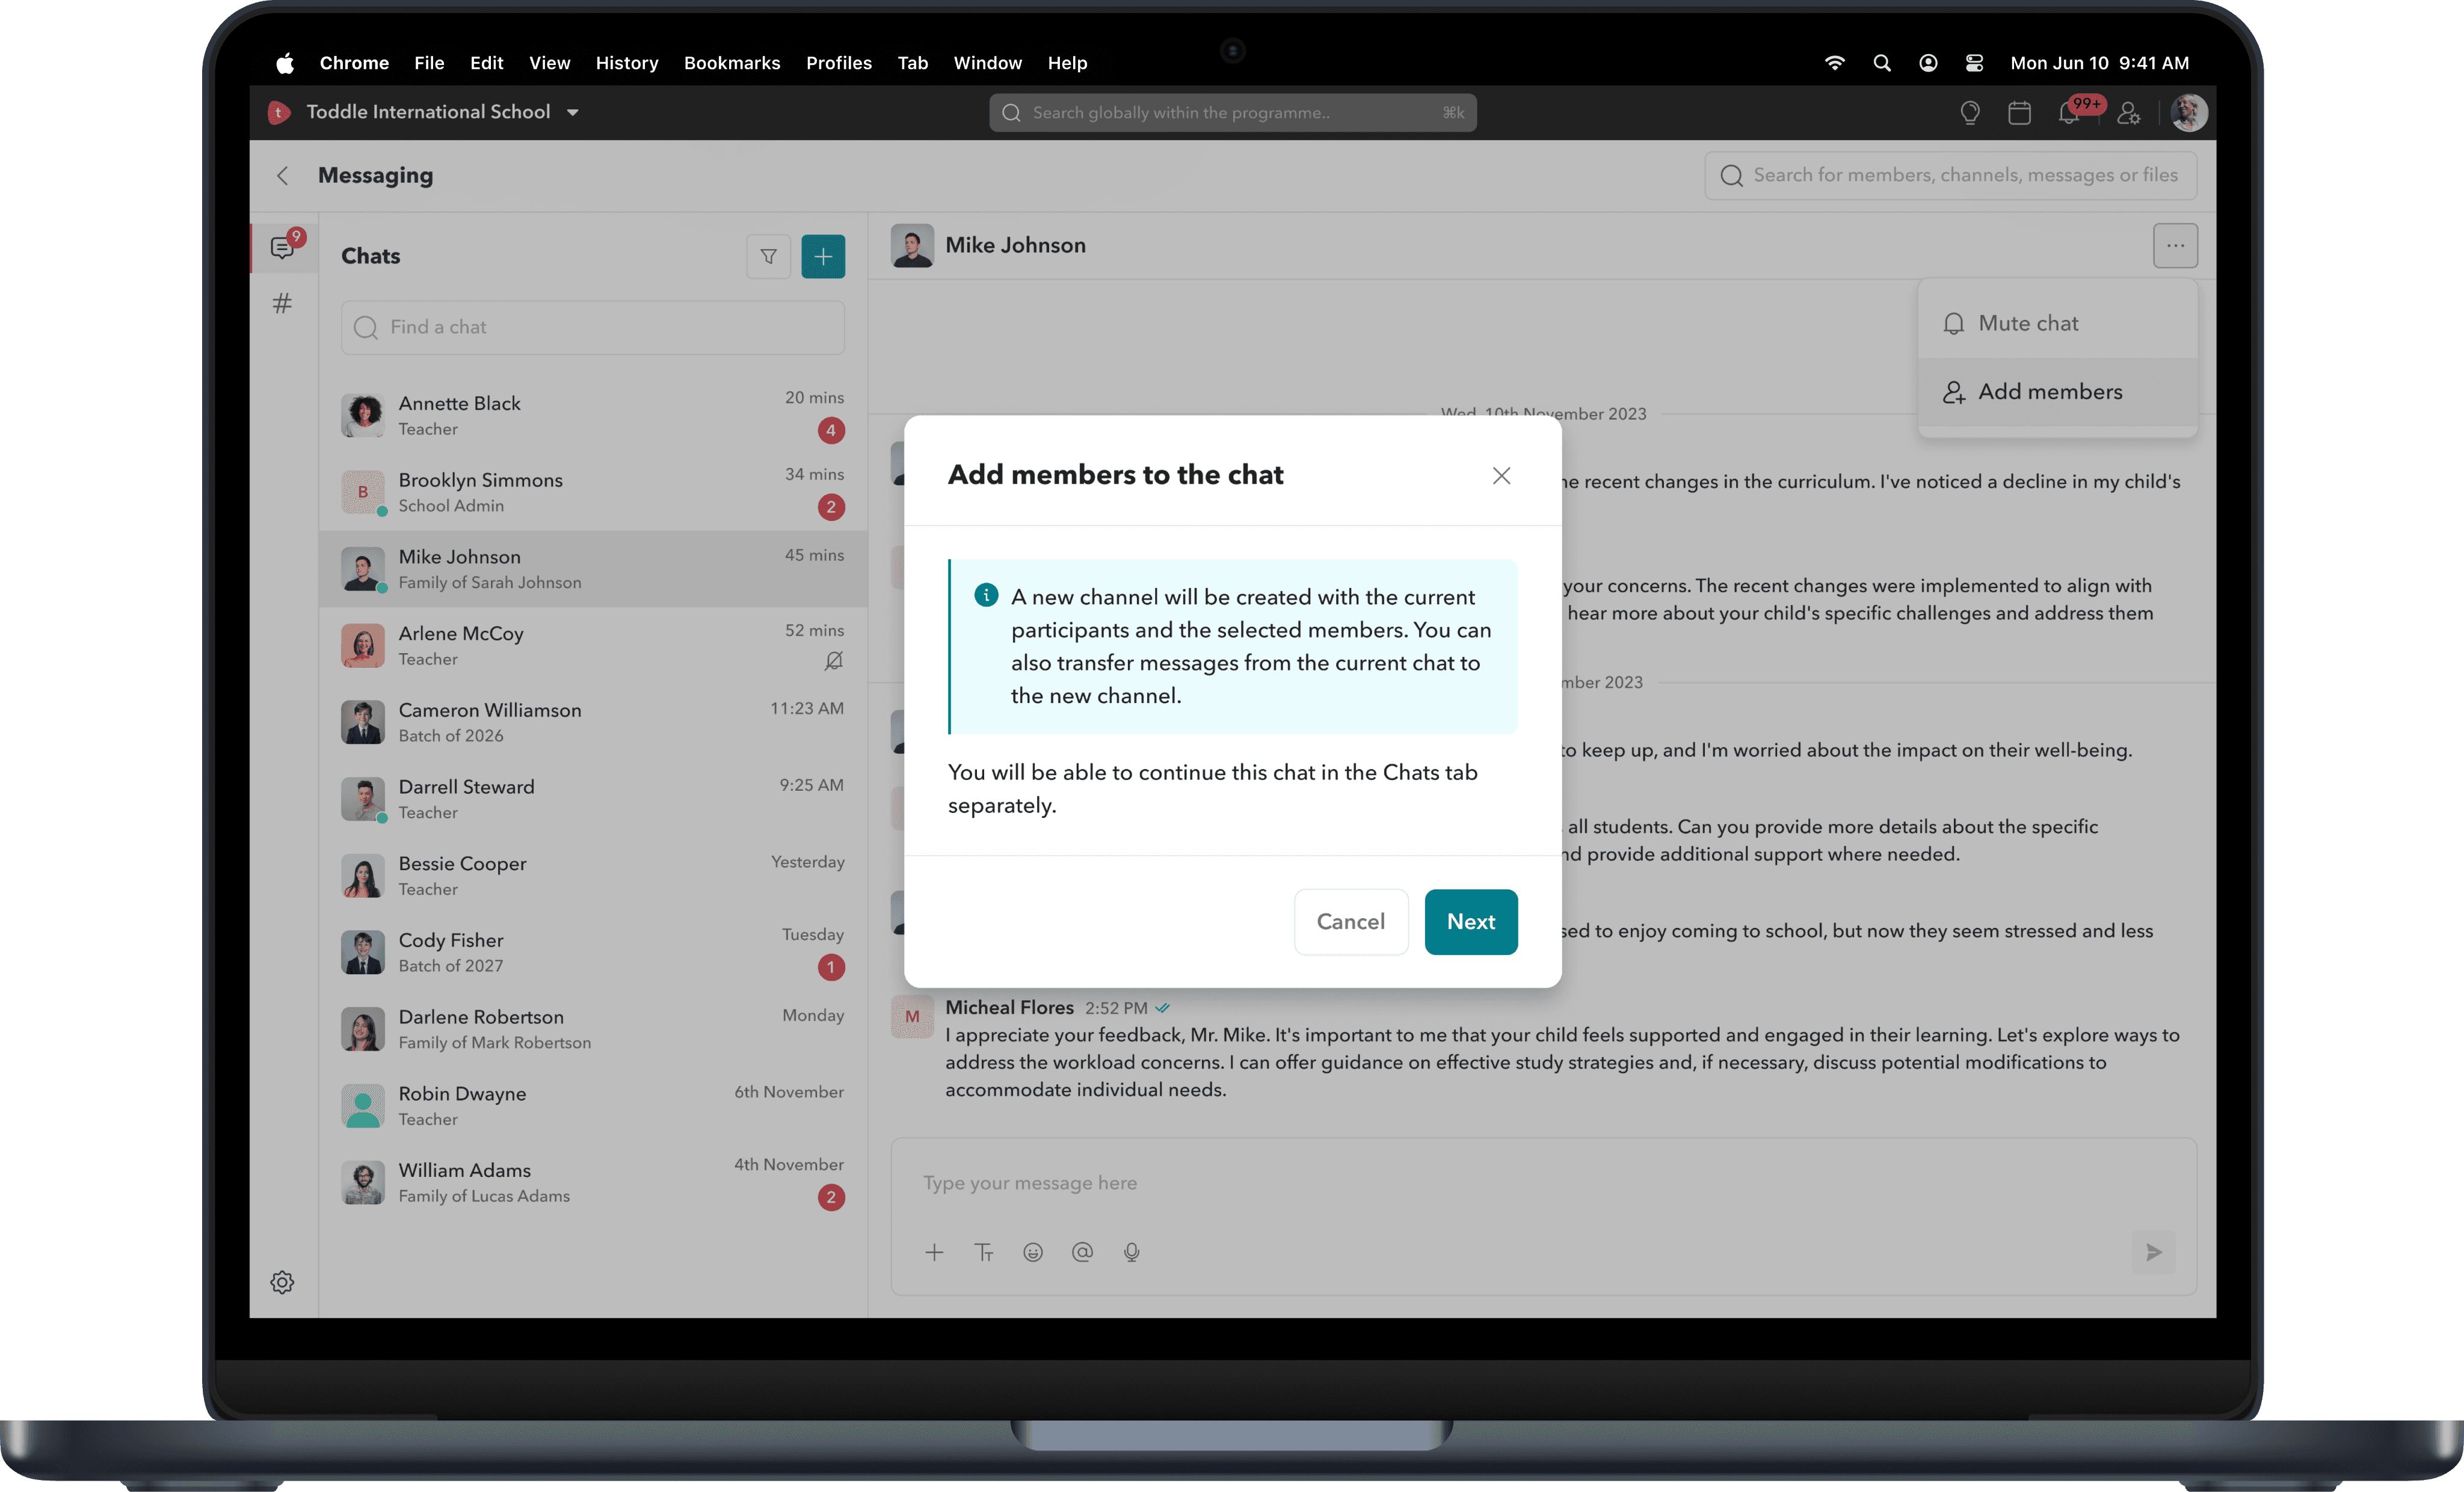The width and height of the screenshot is (2464, 1492).
Task: Go back using Messaging back arrow
Action: pos(283,176)
